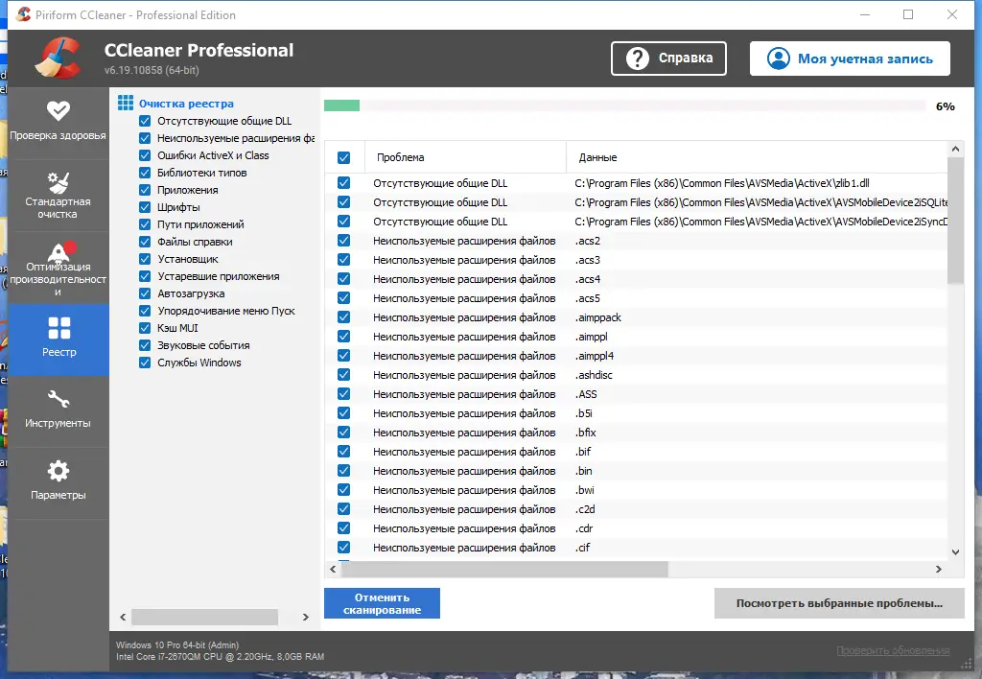Click the window resize grip icon

tap(968, 665)
